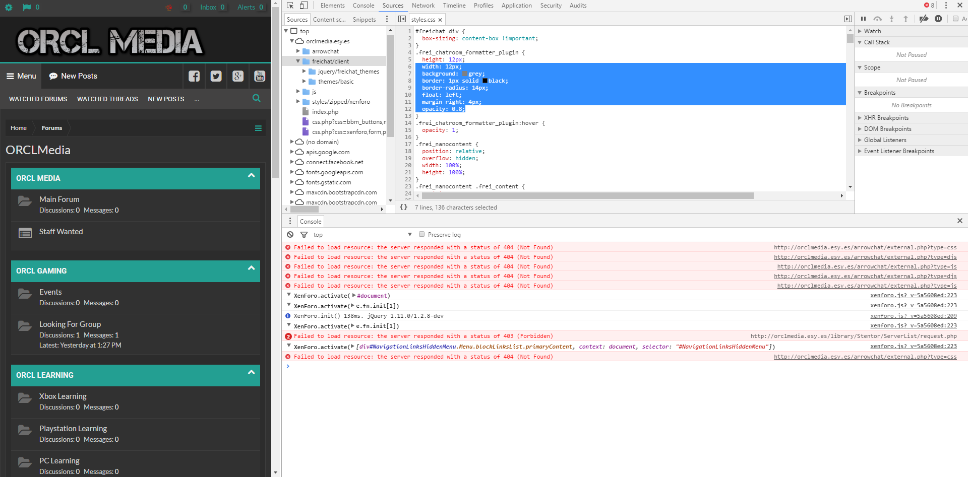
Task: Open the Sources navigator overflow menu
Action: point(387,19)
